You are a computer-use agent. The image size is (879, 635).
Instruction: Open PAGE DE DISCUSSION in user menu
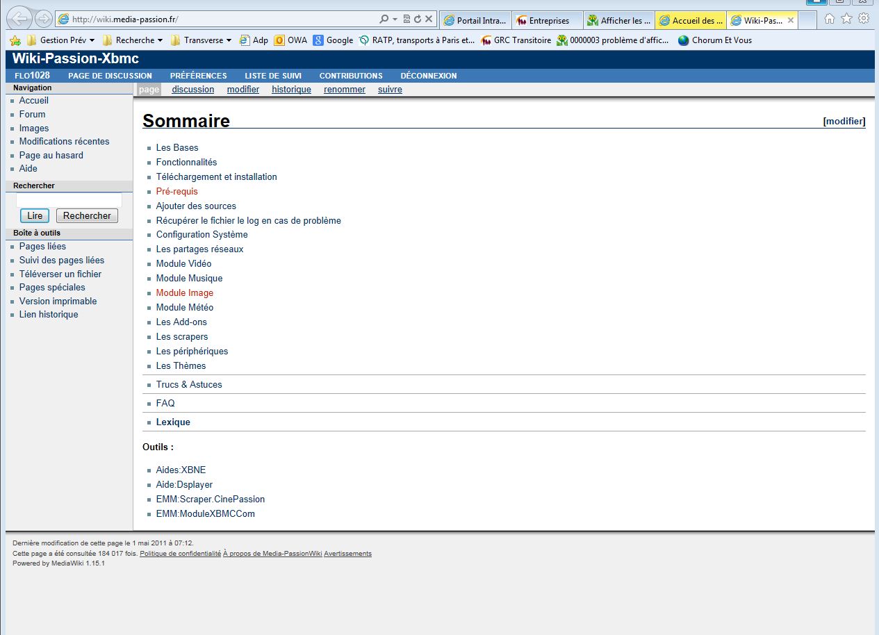pos(110,76)
